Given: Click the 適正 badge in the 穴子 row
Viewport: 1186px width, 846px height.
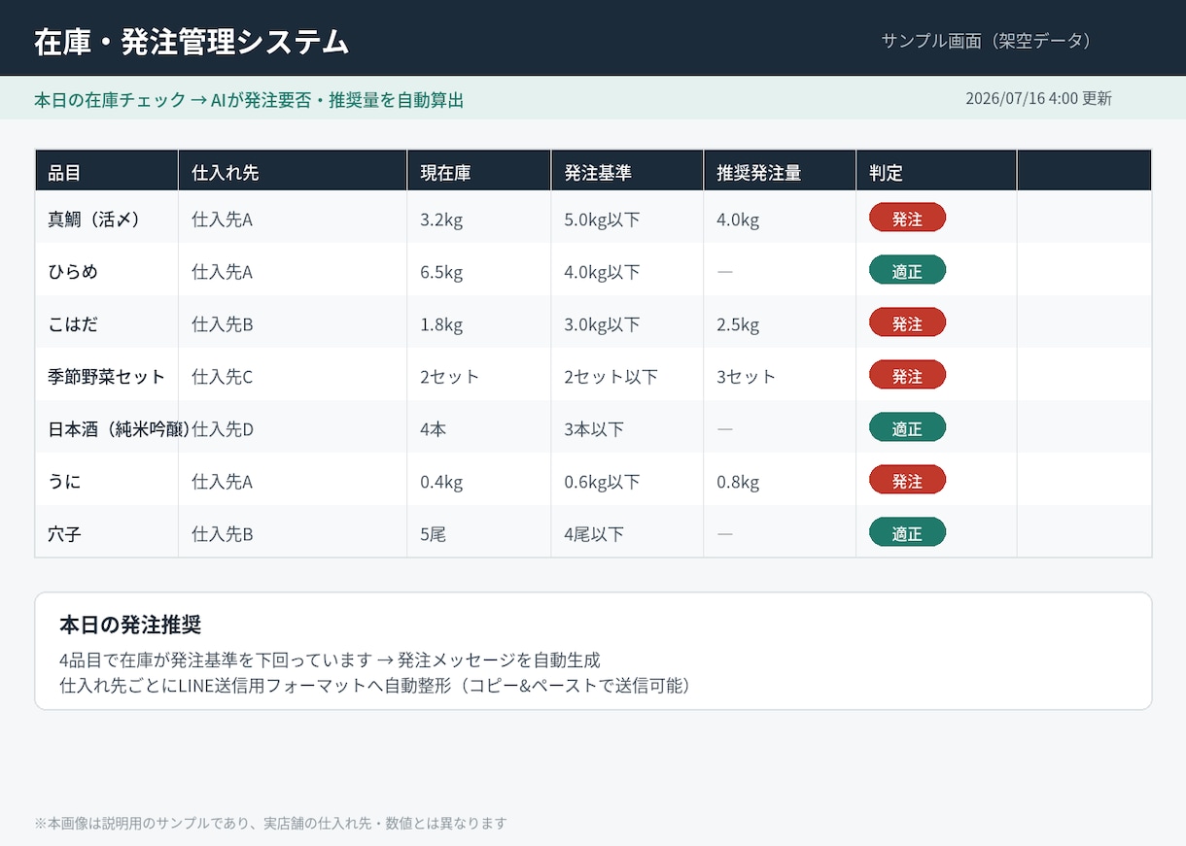Looking at the screenshot, I should (x=907, y=532).
